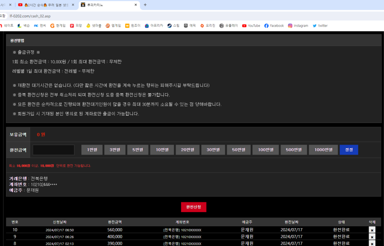Open the YouTube bookmark
384x246 pixels.
tap(251, 26)
